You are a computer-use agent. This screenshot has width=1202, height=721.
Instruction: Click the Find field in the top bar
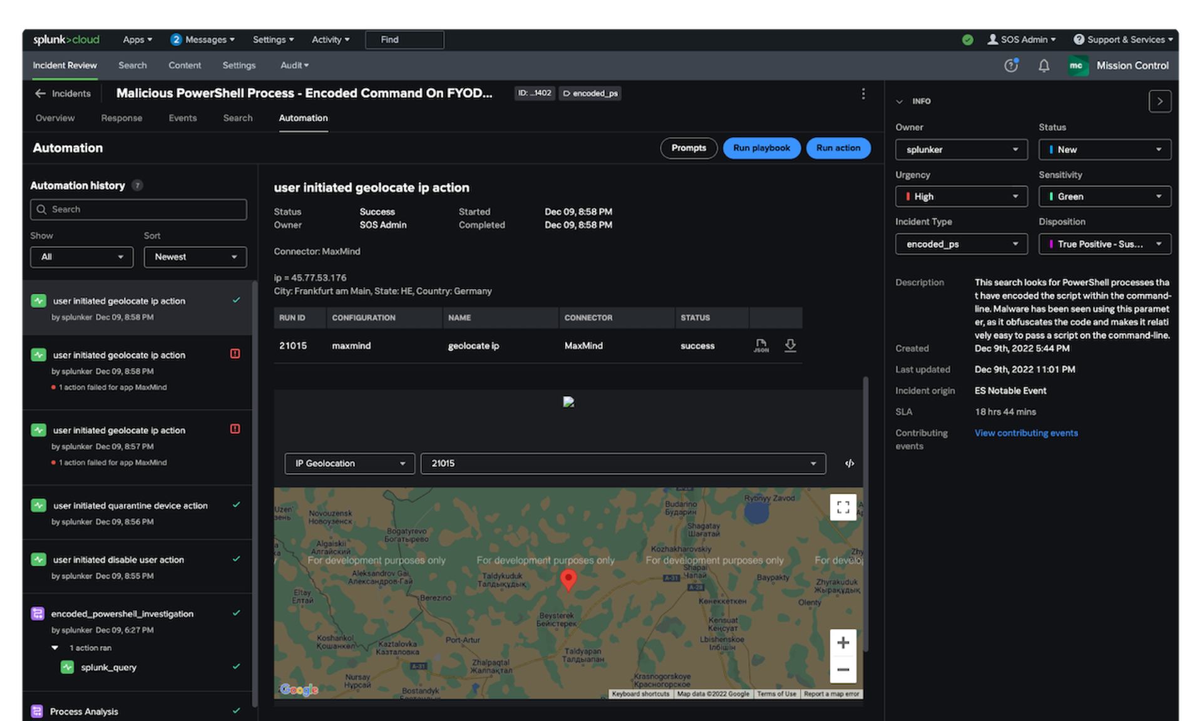(404, 39)
